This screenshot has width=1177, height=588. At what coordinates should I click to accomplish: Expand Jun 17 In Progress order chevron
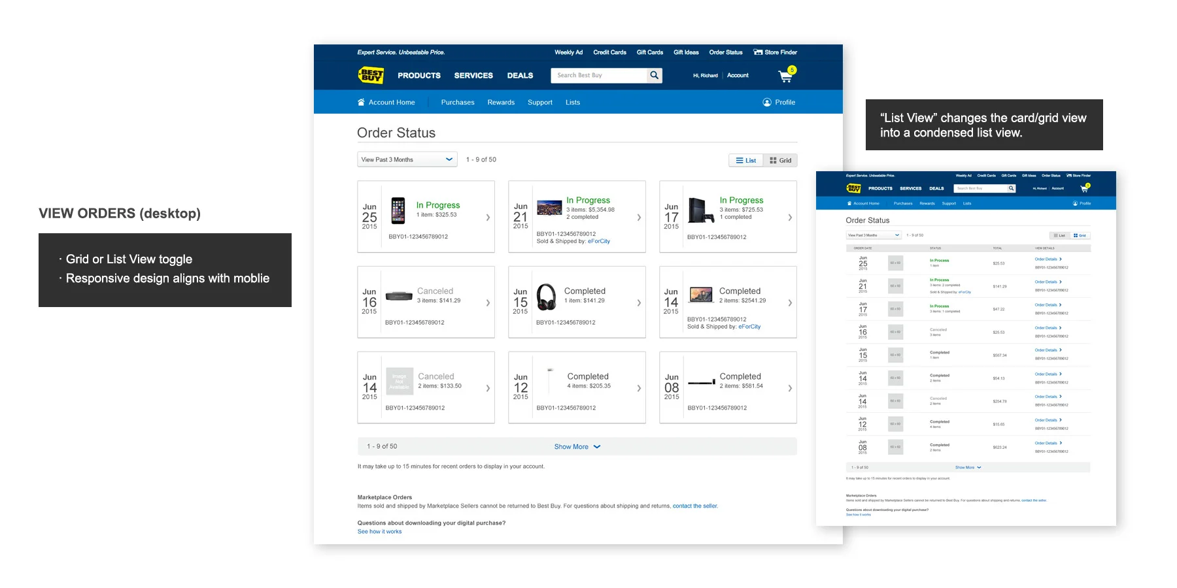point(790,218)
